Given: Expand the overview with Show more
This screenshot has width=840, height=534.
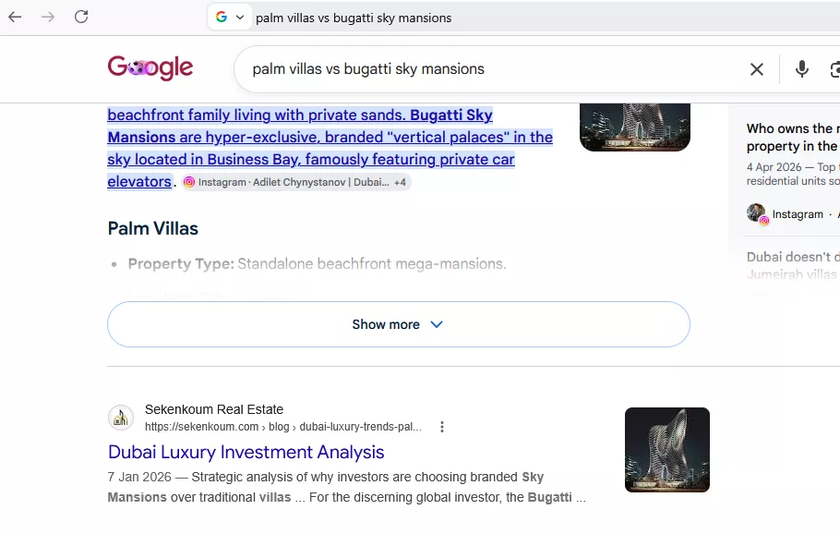Looking at the screenshot, I should coord(399,324).
